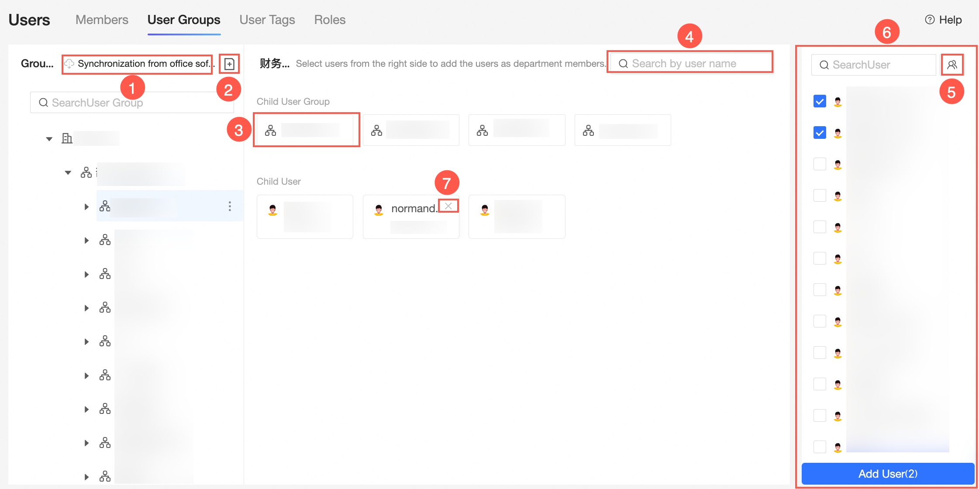Open the User Tags tab

click(x=267, y=20)
